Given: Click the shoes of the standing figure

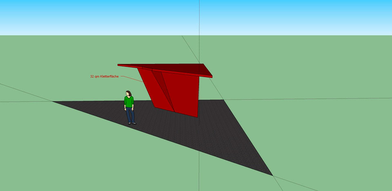Looking at the screenshot, I should pos(131,123).
